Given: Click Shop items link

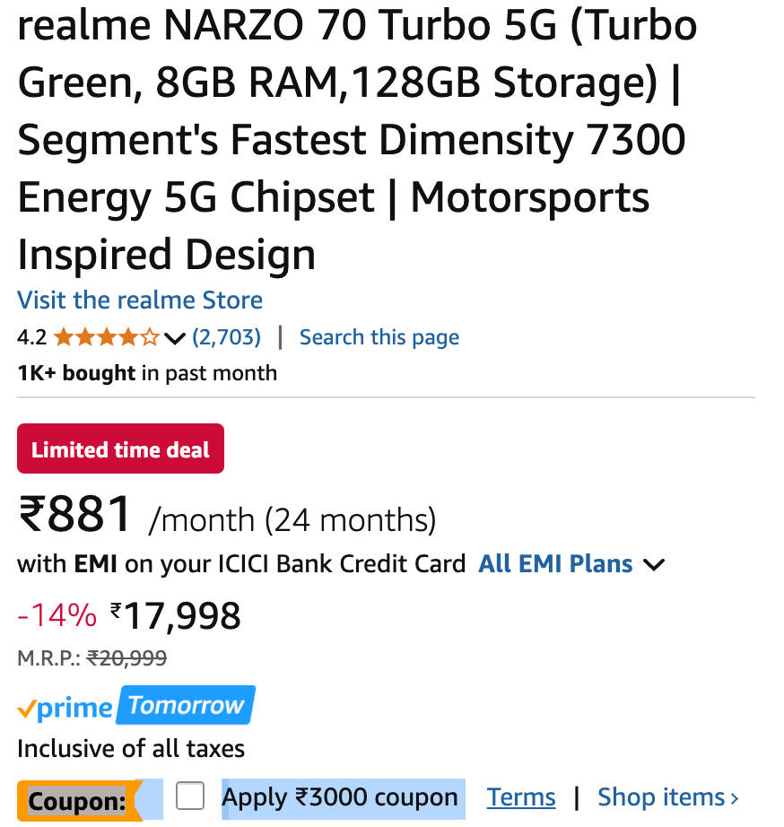Looking at the screenshot, I should click(x=661, y=797).
